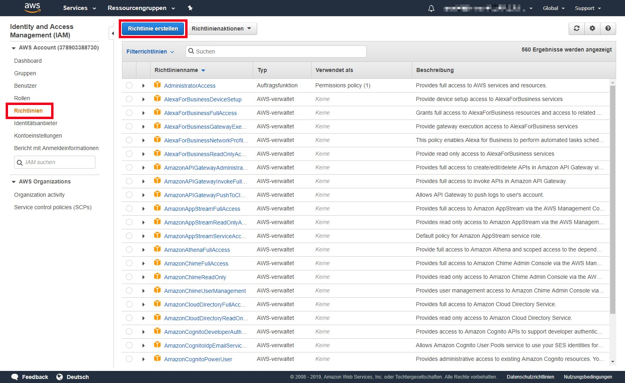625x383 pixels.
Task: Click the IAM suchen input field
Action: pos(55,162)
